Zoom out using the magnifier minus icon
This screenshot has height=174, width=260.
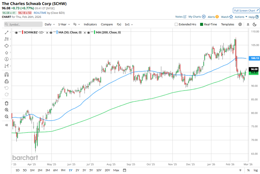pyautogui.click(x=7, y=116)
